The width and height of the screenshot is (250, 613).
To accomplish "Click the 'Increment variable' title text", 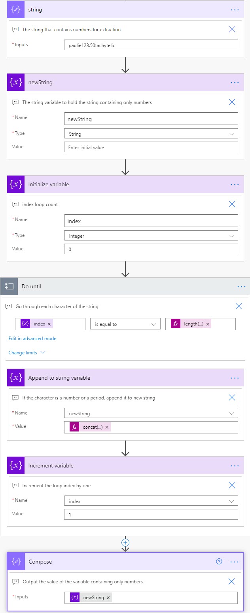I will [51, 465].
